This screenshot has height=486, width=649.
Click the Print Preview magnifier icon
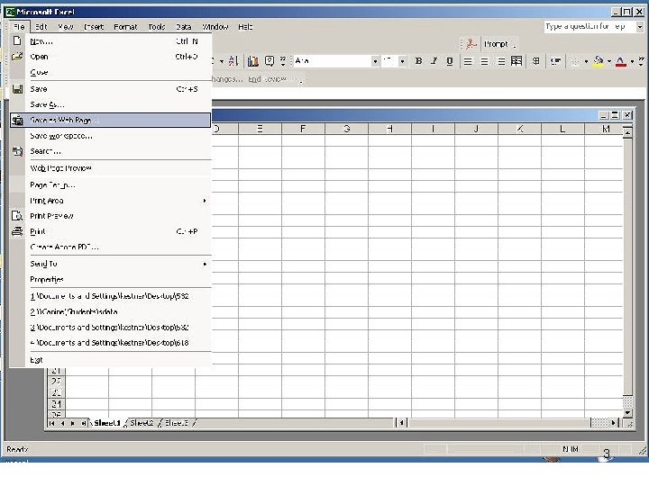tap(17, 216)
